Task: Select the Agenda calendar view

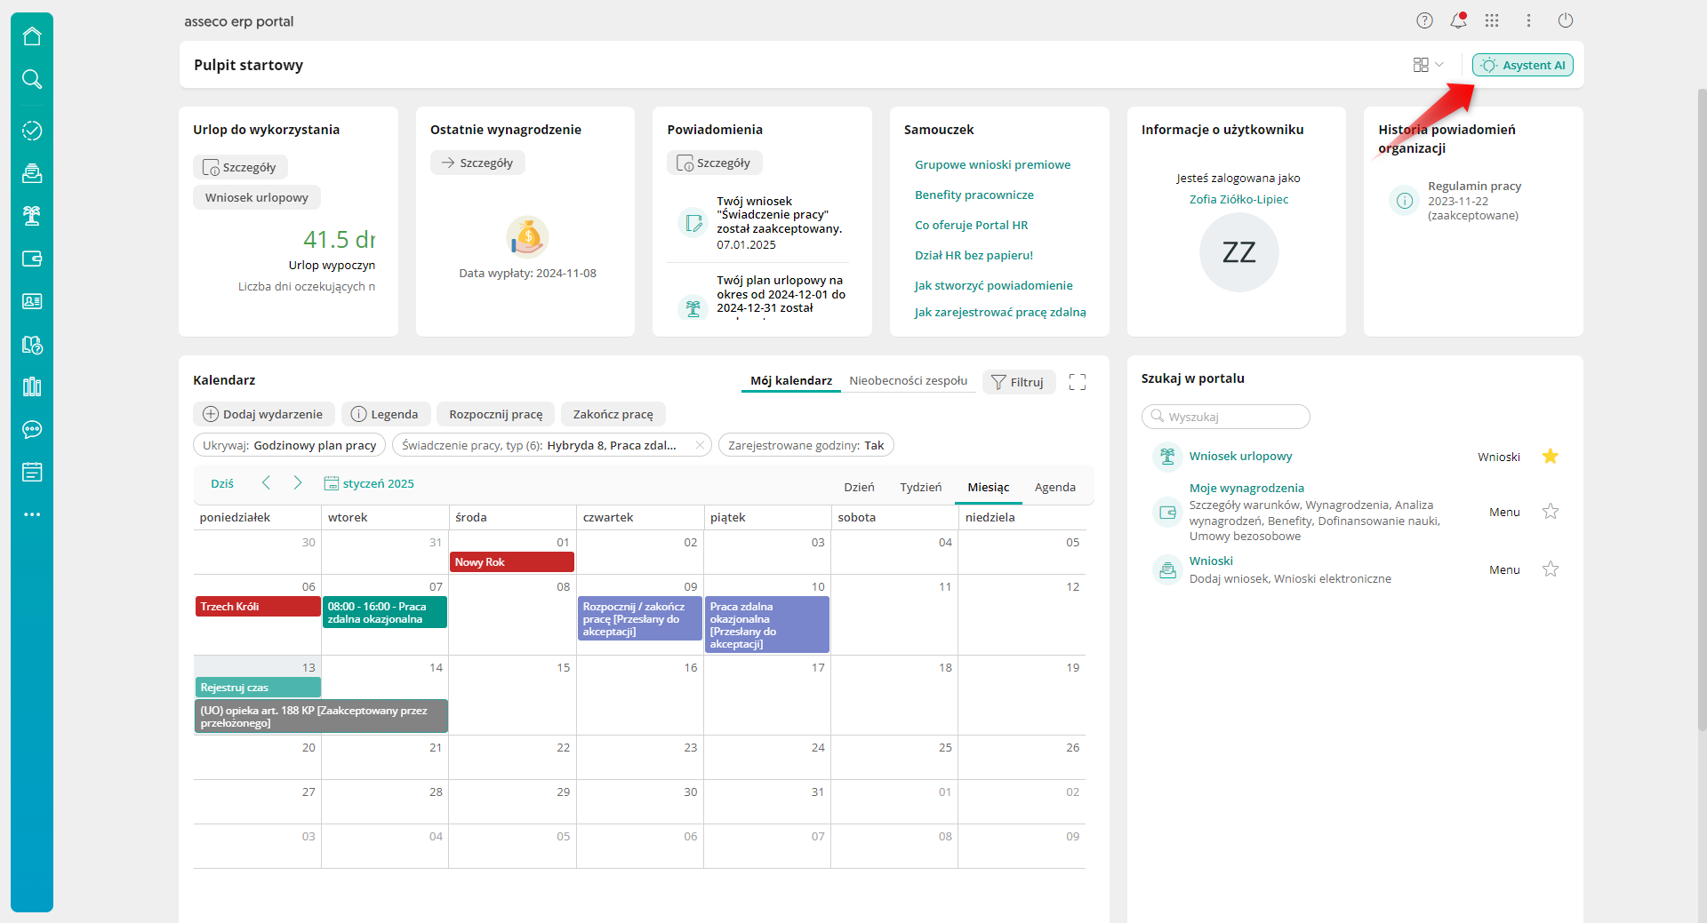Action: coord(1055,487)
